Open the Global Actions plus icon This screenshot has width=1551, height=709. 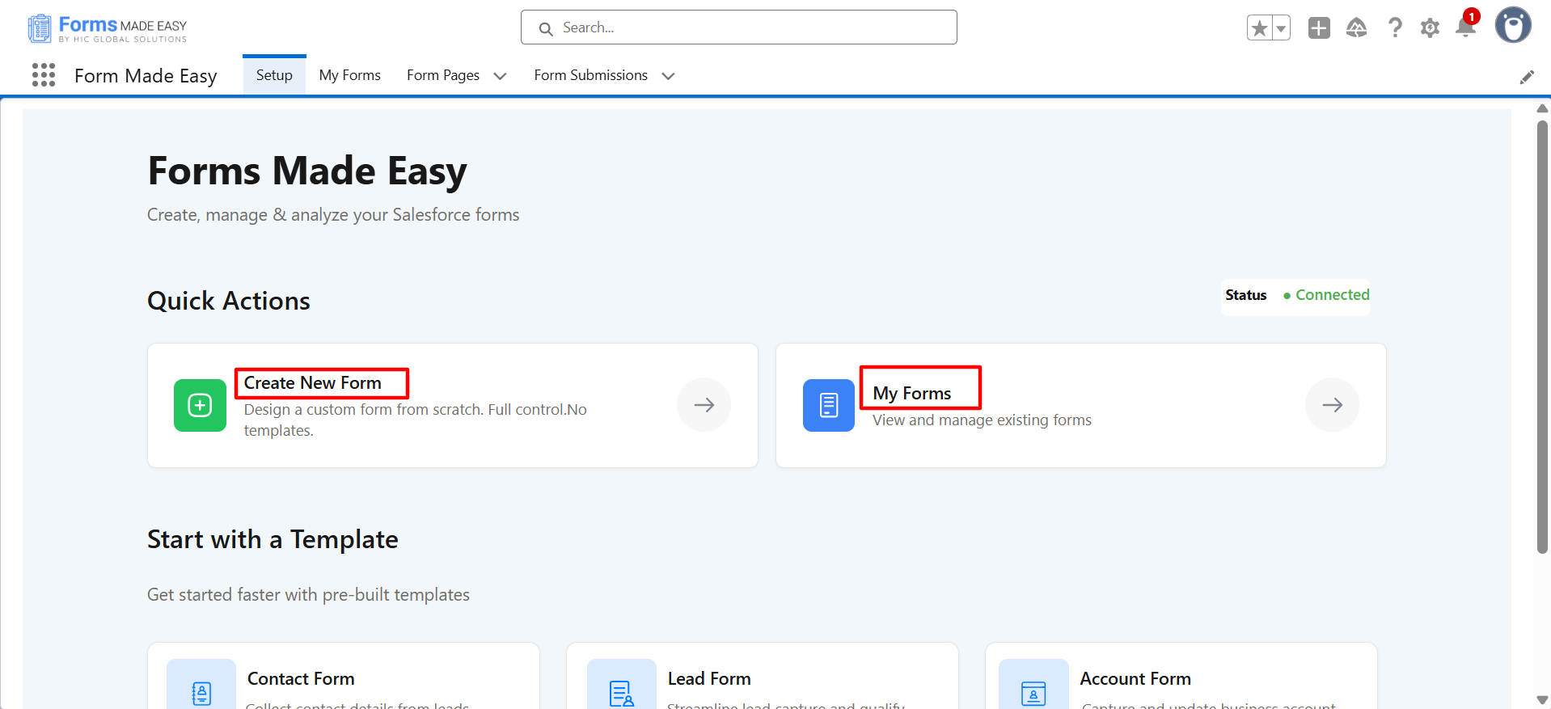coord(1319,28)
